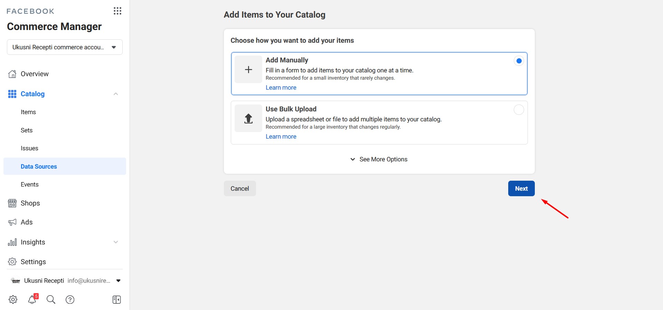This screenshot has height=310, width=663.
Task: Select the Use Bulk Upload radio button
Action: coord(519,110)
